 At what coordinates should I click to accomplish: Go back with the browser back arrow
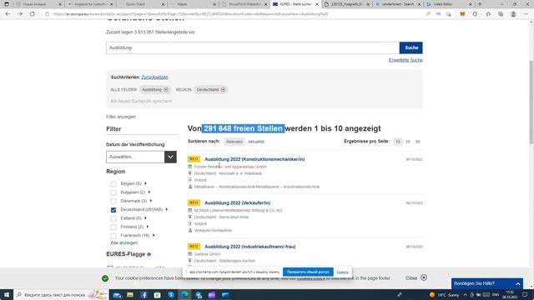point(8,14)
